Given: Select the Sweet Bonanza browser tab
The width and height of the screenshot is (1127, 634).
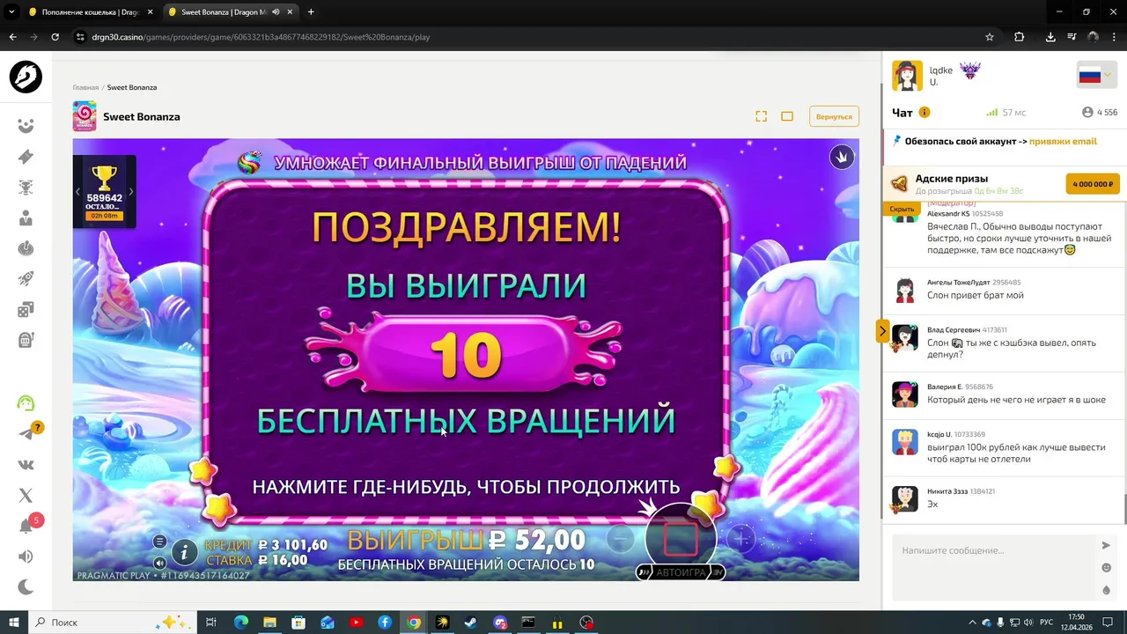Looking at the screenshot, I should tap(230, 12).
